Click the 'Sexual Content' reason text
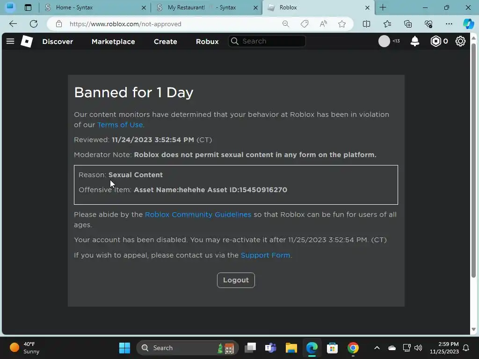Screen dimensions: 479x359 coord(136,175)
